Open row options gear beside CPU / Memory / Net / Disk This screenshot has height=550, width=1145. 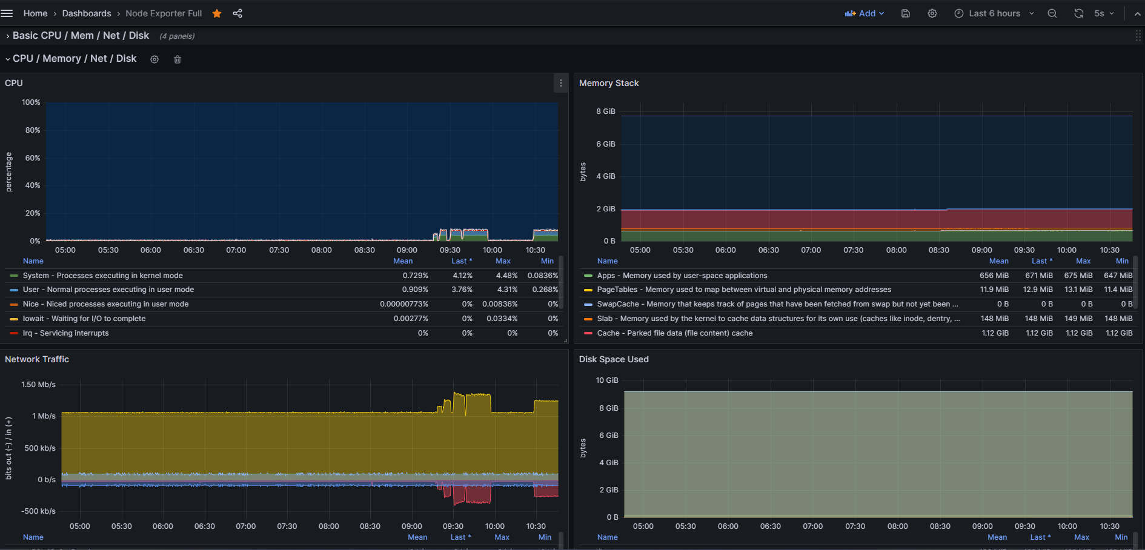(154, 59)
